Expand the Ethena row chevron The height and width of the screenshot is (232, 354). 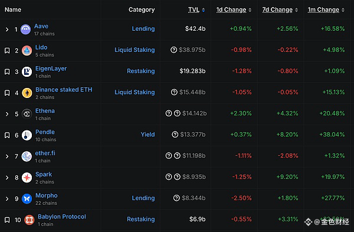coord(7,114)
